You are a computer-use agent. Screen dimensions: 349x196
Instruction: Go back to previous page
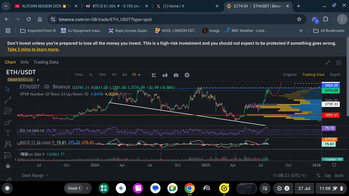(x=7, y=19)
